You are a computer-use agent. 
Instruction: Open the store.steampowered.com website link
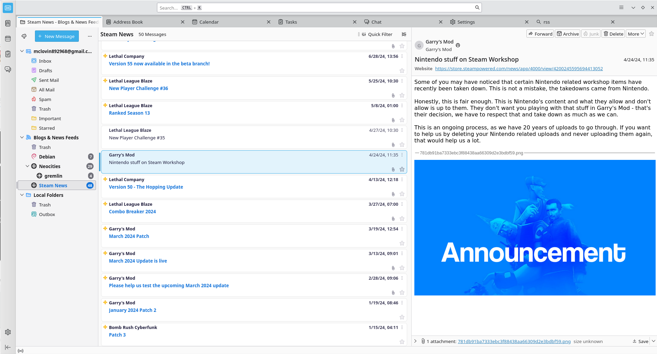pyautogui.click(x=519, y=68)
